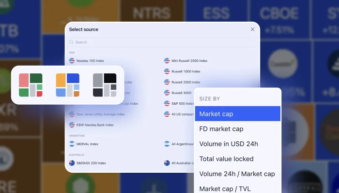
Task: Select MERVAL Index source
Action: (x=87, y=144)
